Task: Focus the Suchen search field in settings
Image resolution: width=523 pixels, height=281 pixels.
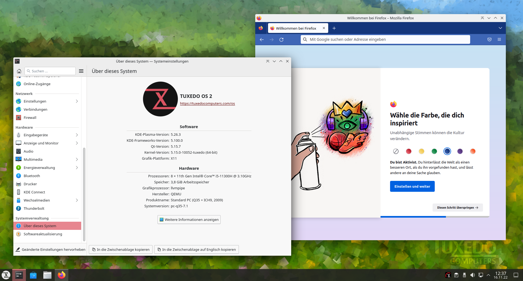Action: pyautogui.click(x=50, y=71)
